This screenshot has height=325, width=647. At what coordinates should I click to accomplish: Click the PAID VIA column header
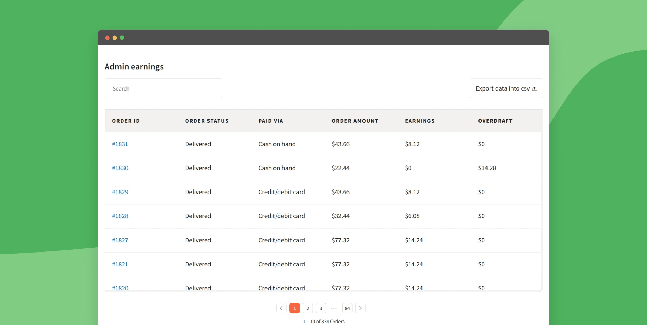(271, 121)
